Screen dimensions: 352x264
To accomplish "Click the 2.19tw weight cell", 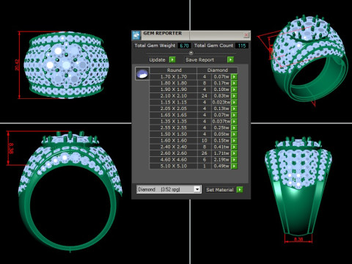I will [221, 160].
